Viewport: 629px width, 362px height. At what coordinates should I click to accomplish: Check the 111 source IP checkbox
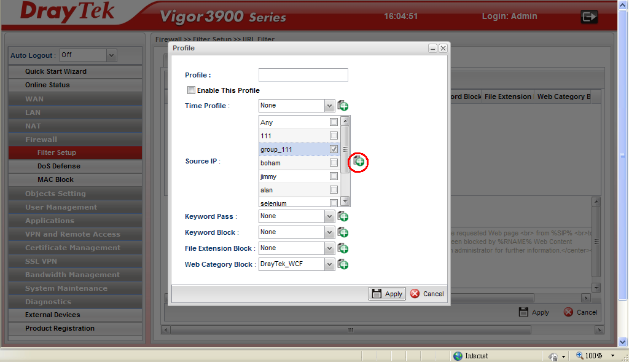[x=334, y=136]
